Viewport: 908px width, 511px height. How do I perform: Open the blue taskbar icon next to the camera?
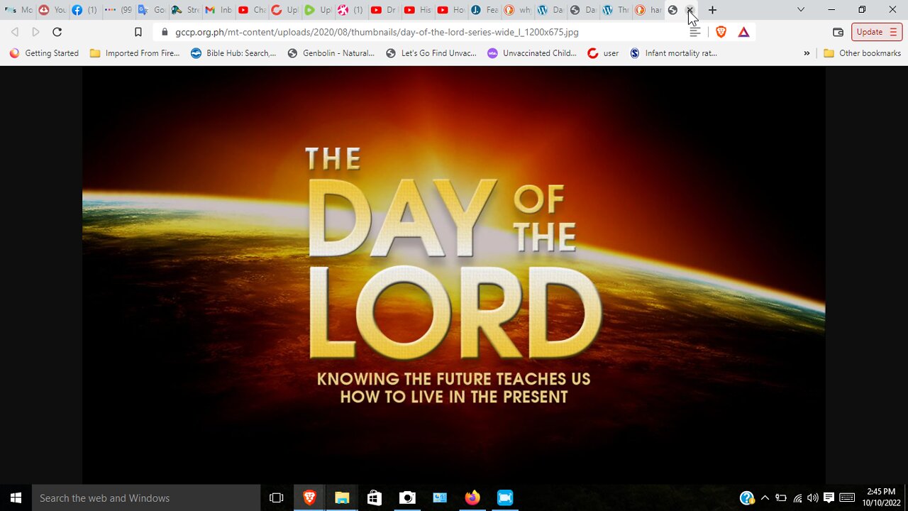440,498
